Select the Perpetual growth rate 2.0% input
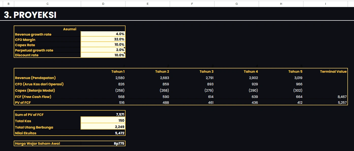This screenshot has height=151, width=354. pos(103,50)
